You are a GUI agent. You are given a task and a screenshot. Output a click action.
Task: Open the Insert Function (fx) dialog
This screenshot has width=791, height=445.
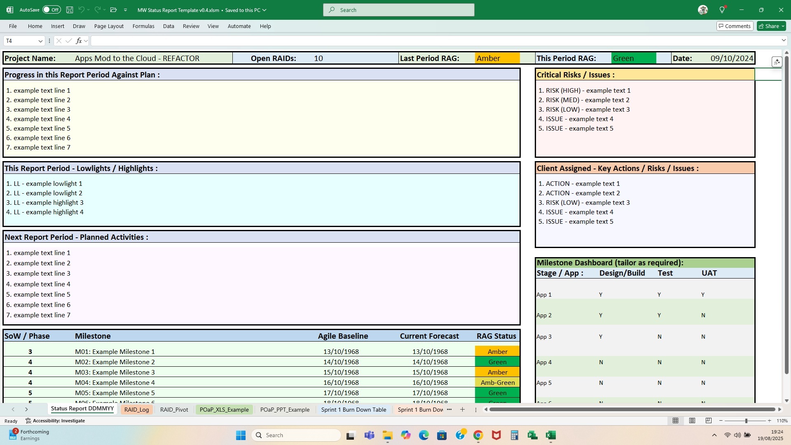click(x=78, y=40)
